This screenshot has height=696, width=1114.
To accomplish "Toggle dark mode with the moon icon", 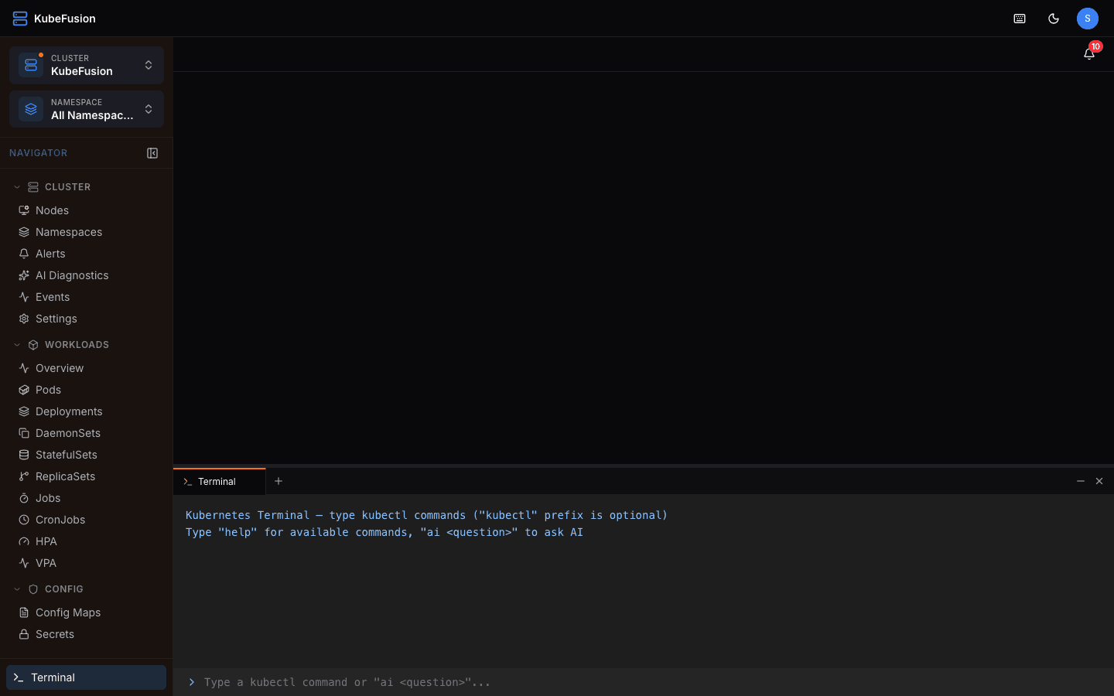I will 1053,18.
